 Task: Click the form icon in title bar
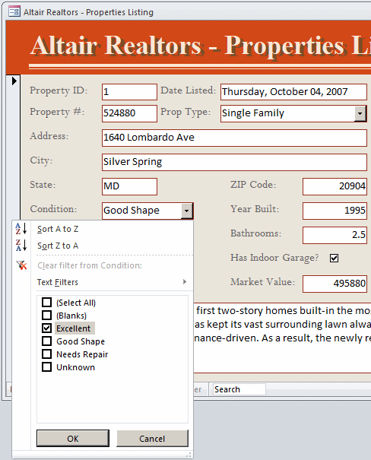(x=14, y=11)
